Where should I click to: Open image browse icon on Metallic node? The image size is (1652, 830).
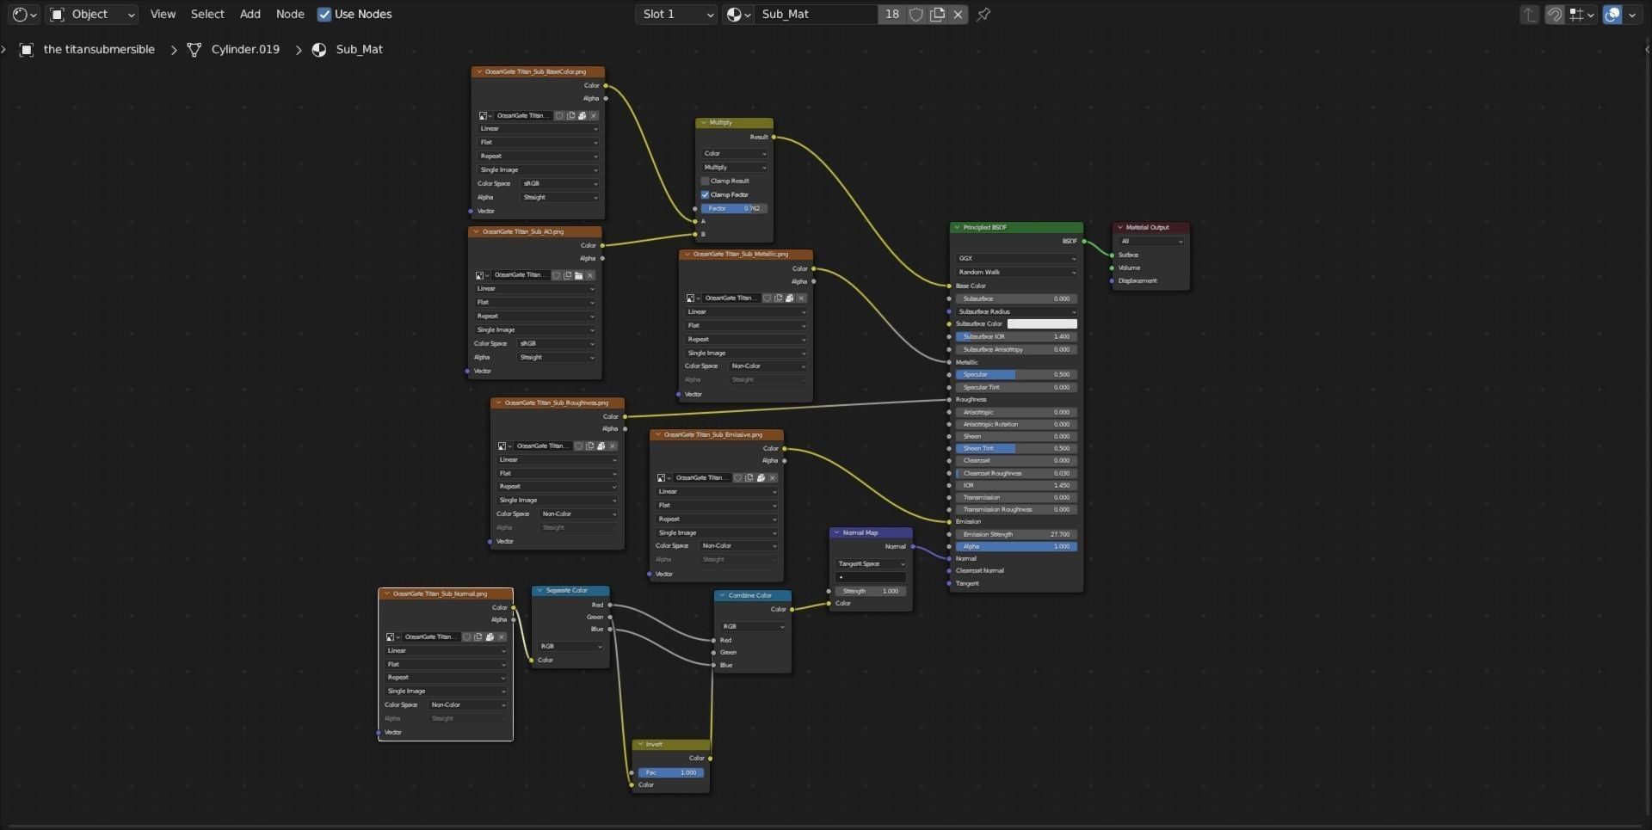[693, 298]
